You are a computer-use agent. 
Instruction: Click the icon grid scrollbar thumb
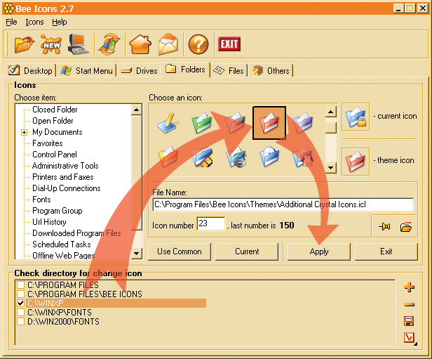(x=331, y=128)
